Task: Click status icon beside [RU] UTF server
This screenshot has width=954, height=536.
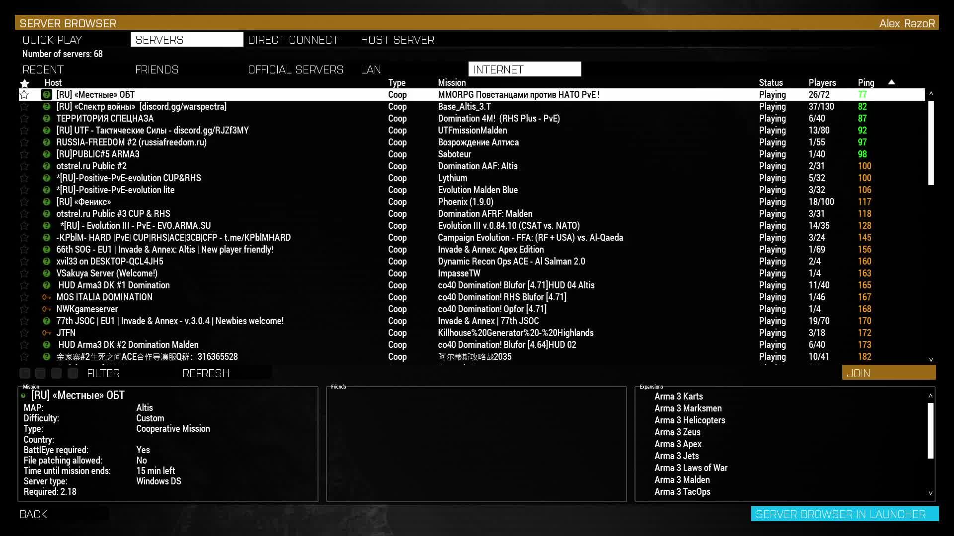Action: coord(46,131)
